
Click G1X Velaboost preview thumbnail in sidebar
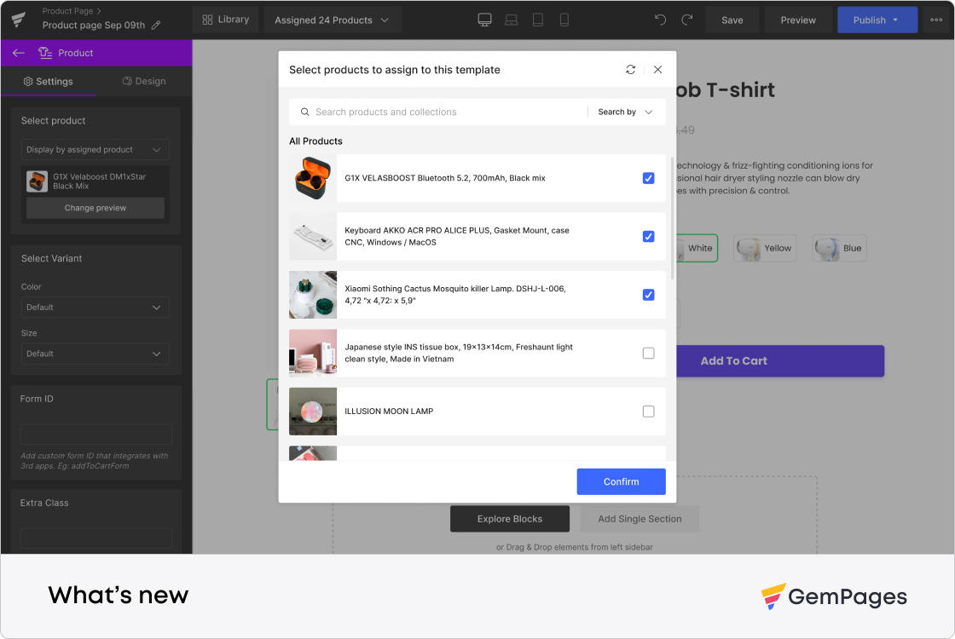(x=38, y=181)
